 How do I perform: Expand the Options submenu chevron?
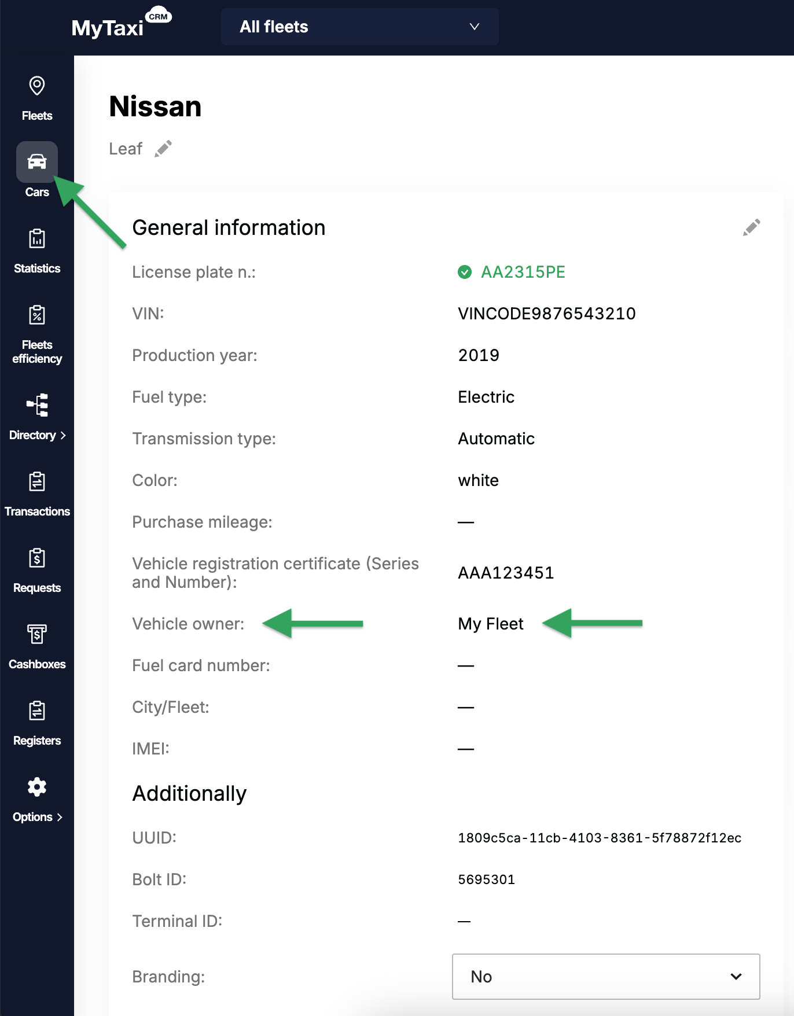60,817
